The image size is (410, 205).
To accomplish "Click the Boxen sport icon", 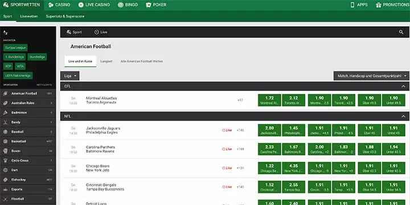I will [x=5, y=151].
